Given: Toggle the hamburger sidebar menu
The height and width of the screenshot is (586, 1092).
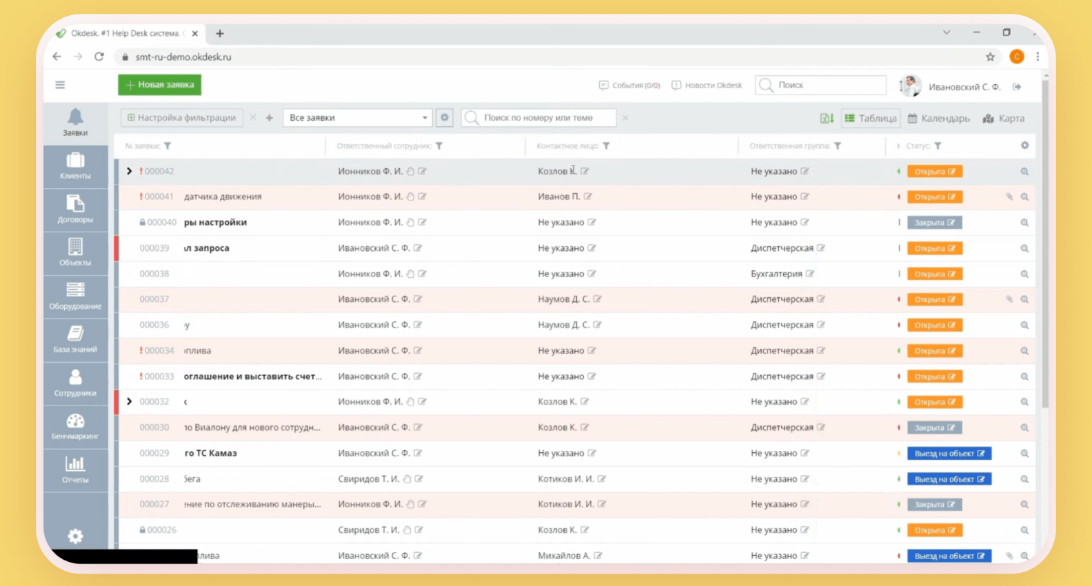Looking at the screenshot, I should click(60, 85).
